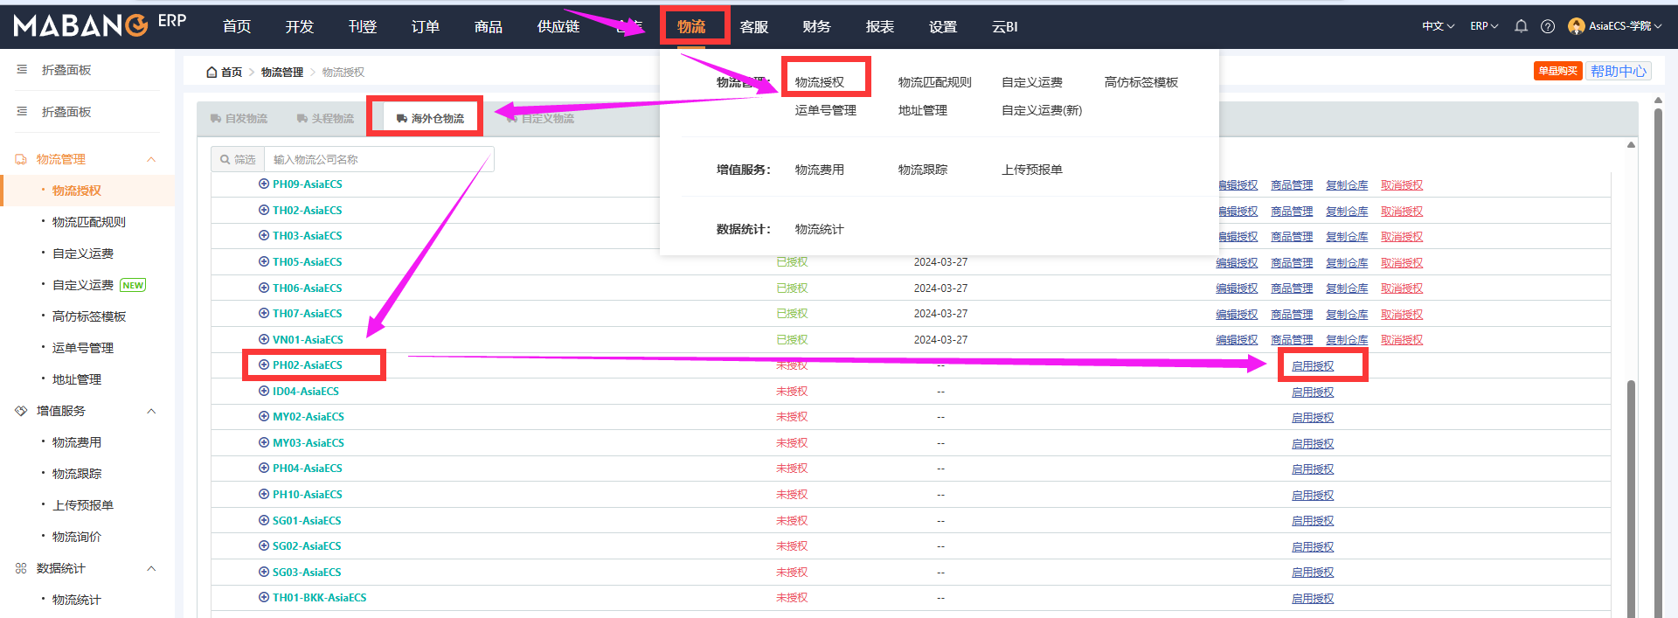
Task: Open the 中文 language dropdown
Action: pyautogui.click(x=1438, y=26)
